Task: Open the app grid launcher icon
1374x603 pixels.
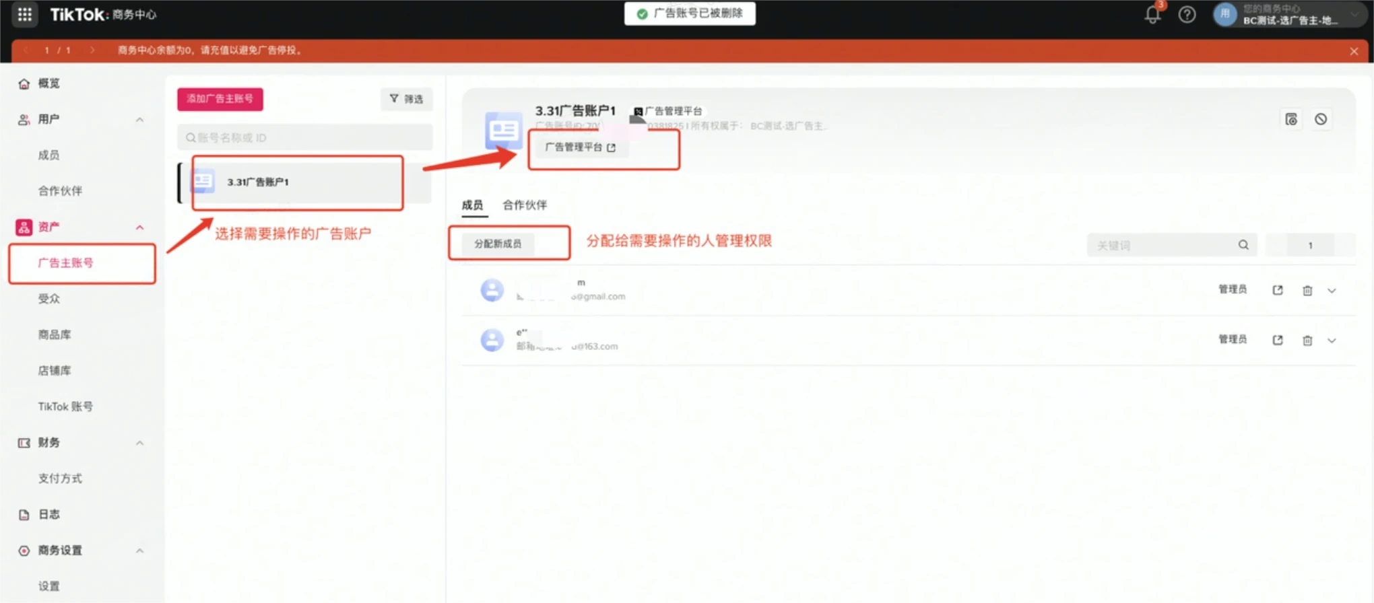Action: [25, 14]
